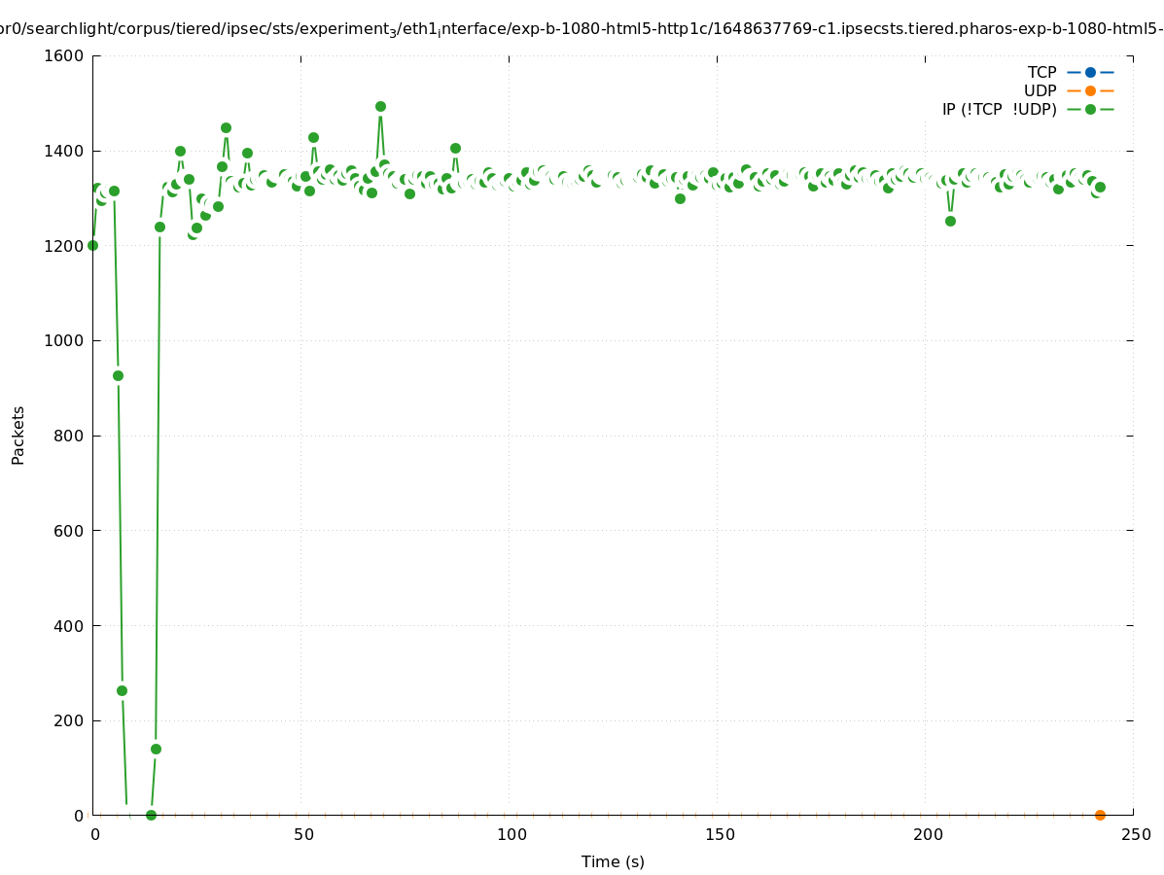The height and width of the screenshot is (875, 1164).
Task: Click the 250 tick label on x-axis
Action: coord(1136,834)
